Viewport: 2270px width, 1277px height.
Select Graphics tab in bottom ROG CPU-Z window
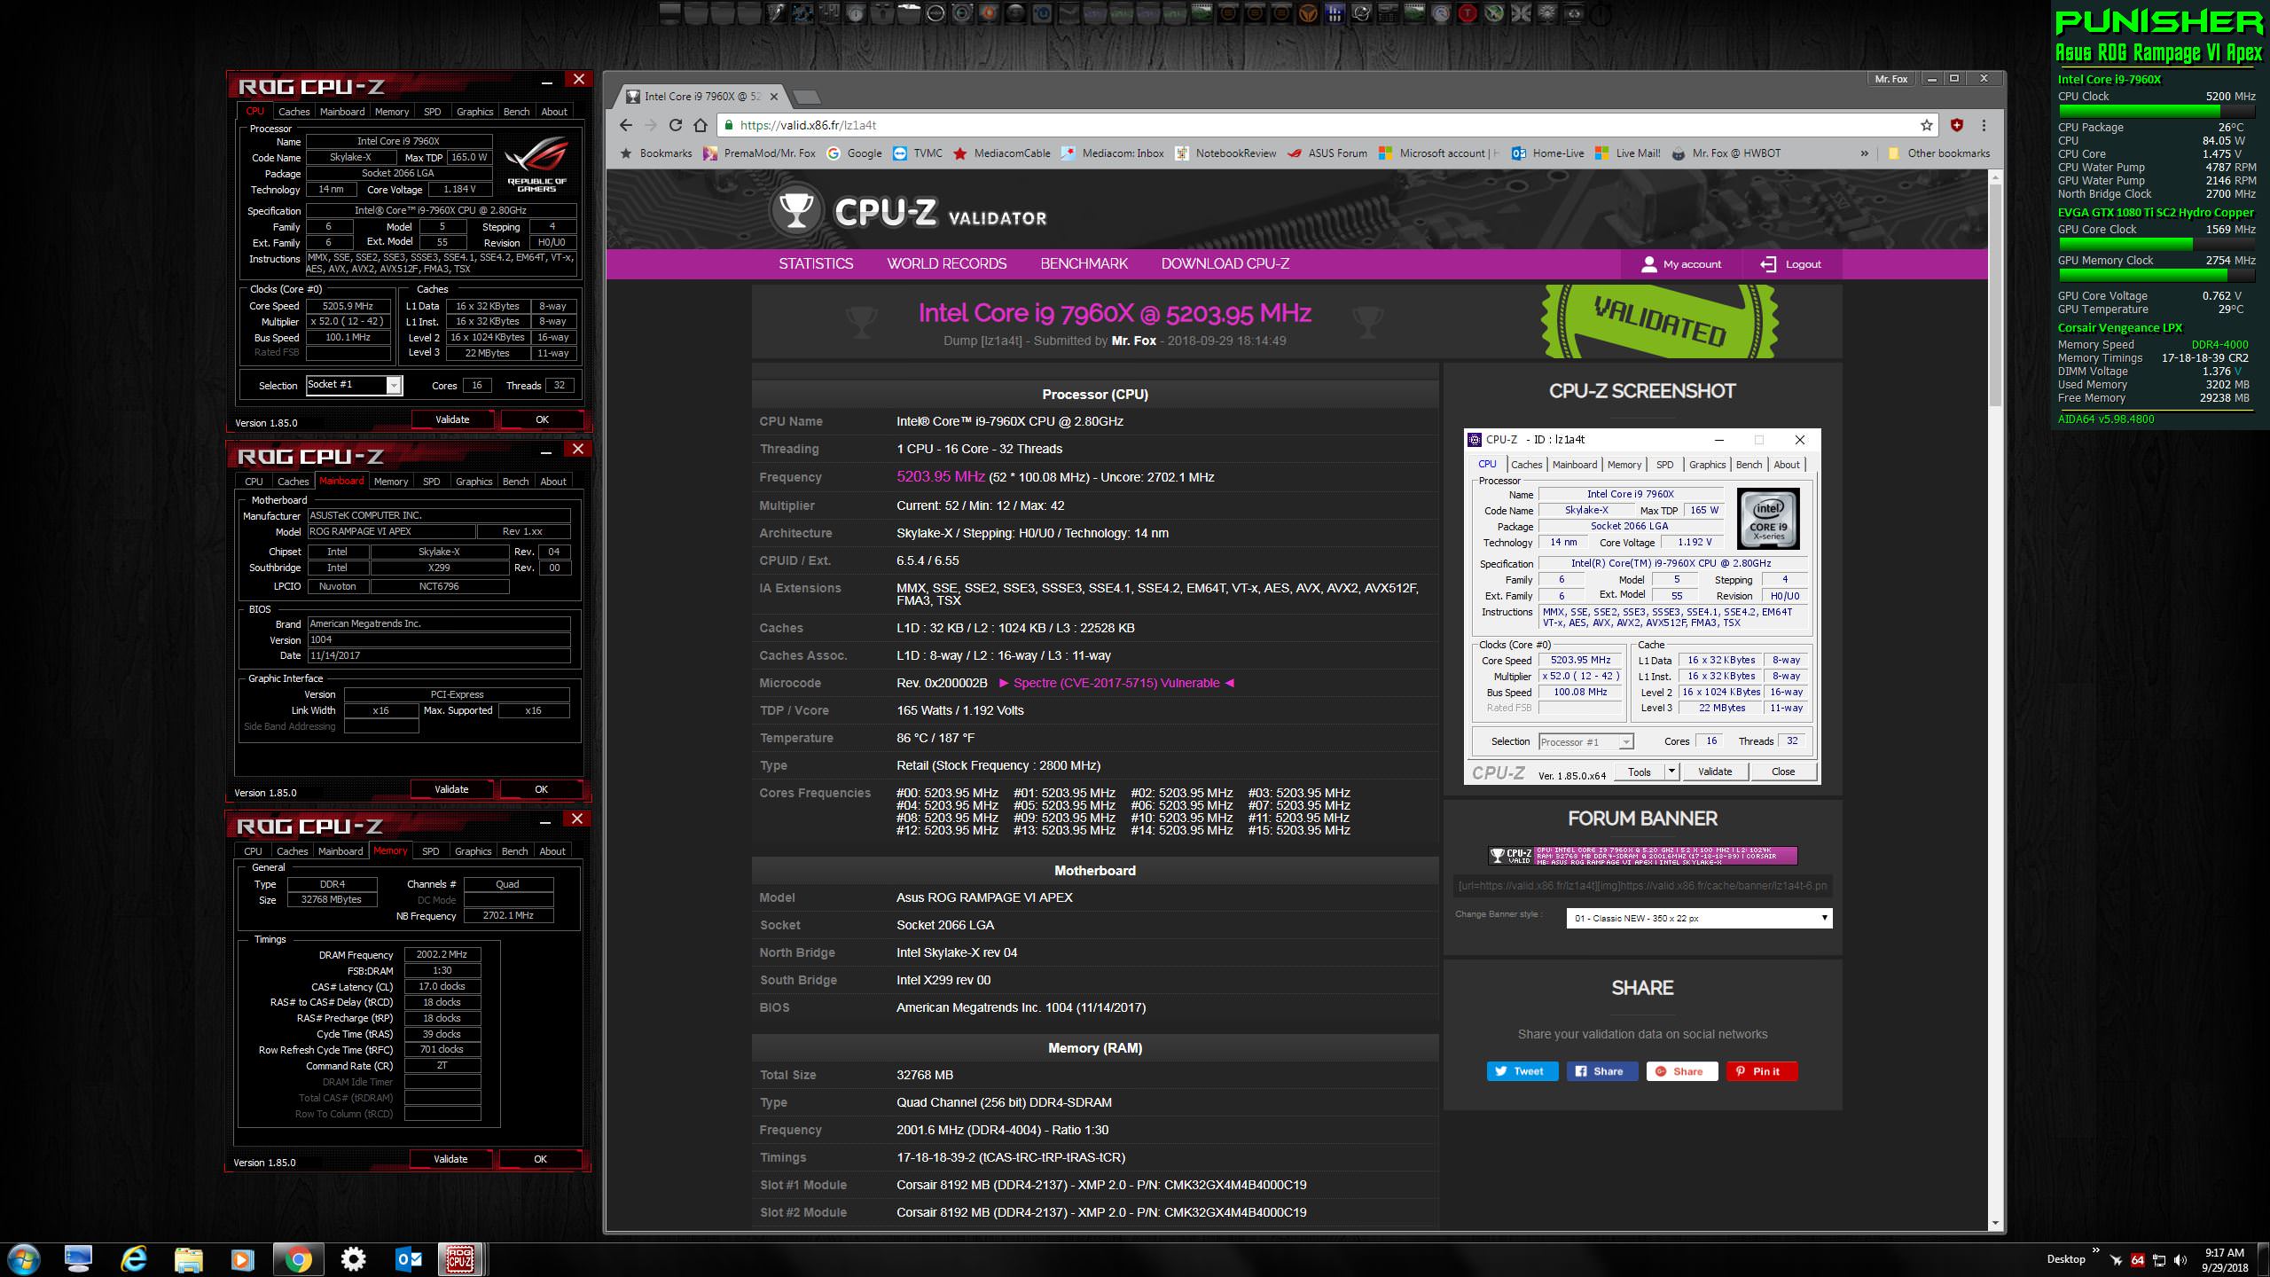tap(473, 851)
